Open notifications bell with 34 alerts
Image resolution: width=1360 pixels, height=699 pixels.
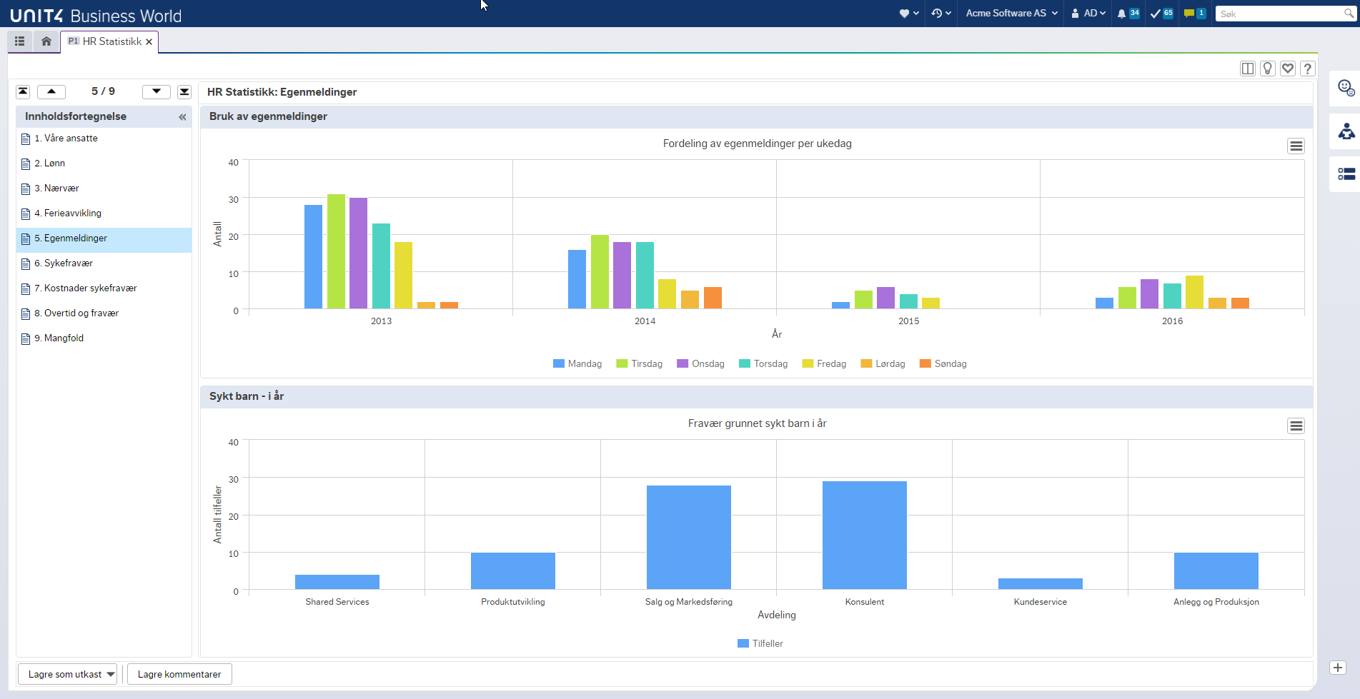click(1128, 13)
